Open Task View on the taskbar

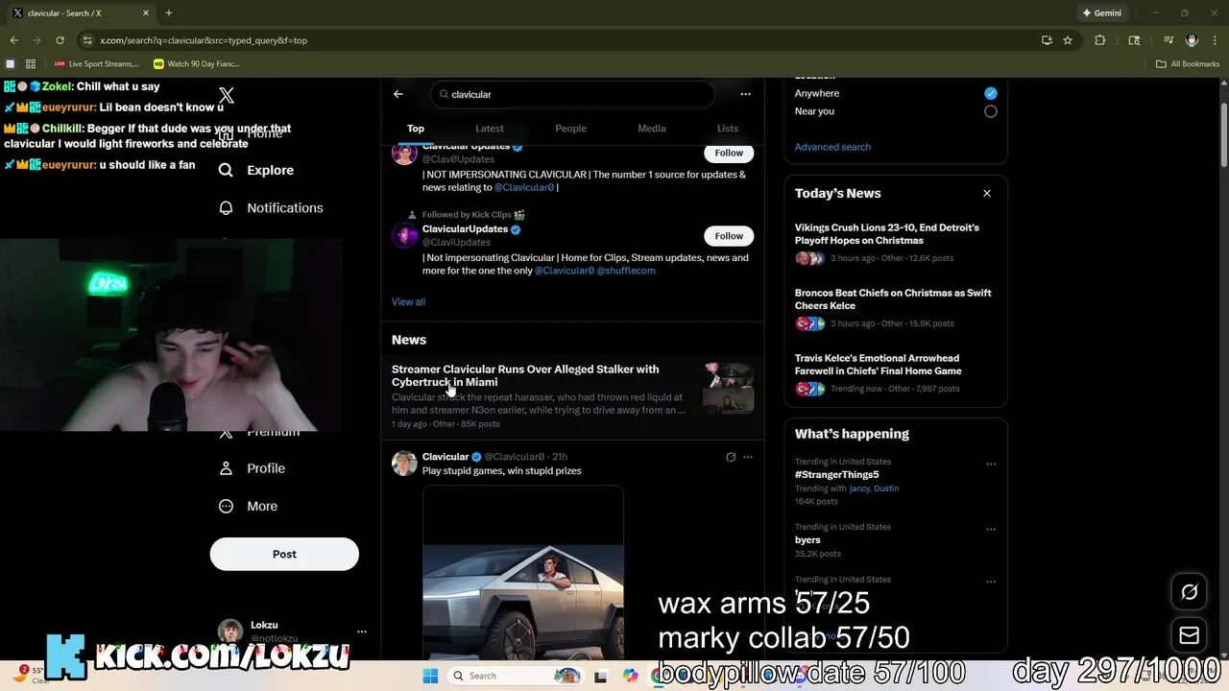(x=601, y=676)
